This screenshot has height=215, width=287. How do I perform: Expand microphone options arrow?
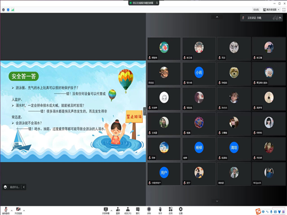(x=11, y=210)
